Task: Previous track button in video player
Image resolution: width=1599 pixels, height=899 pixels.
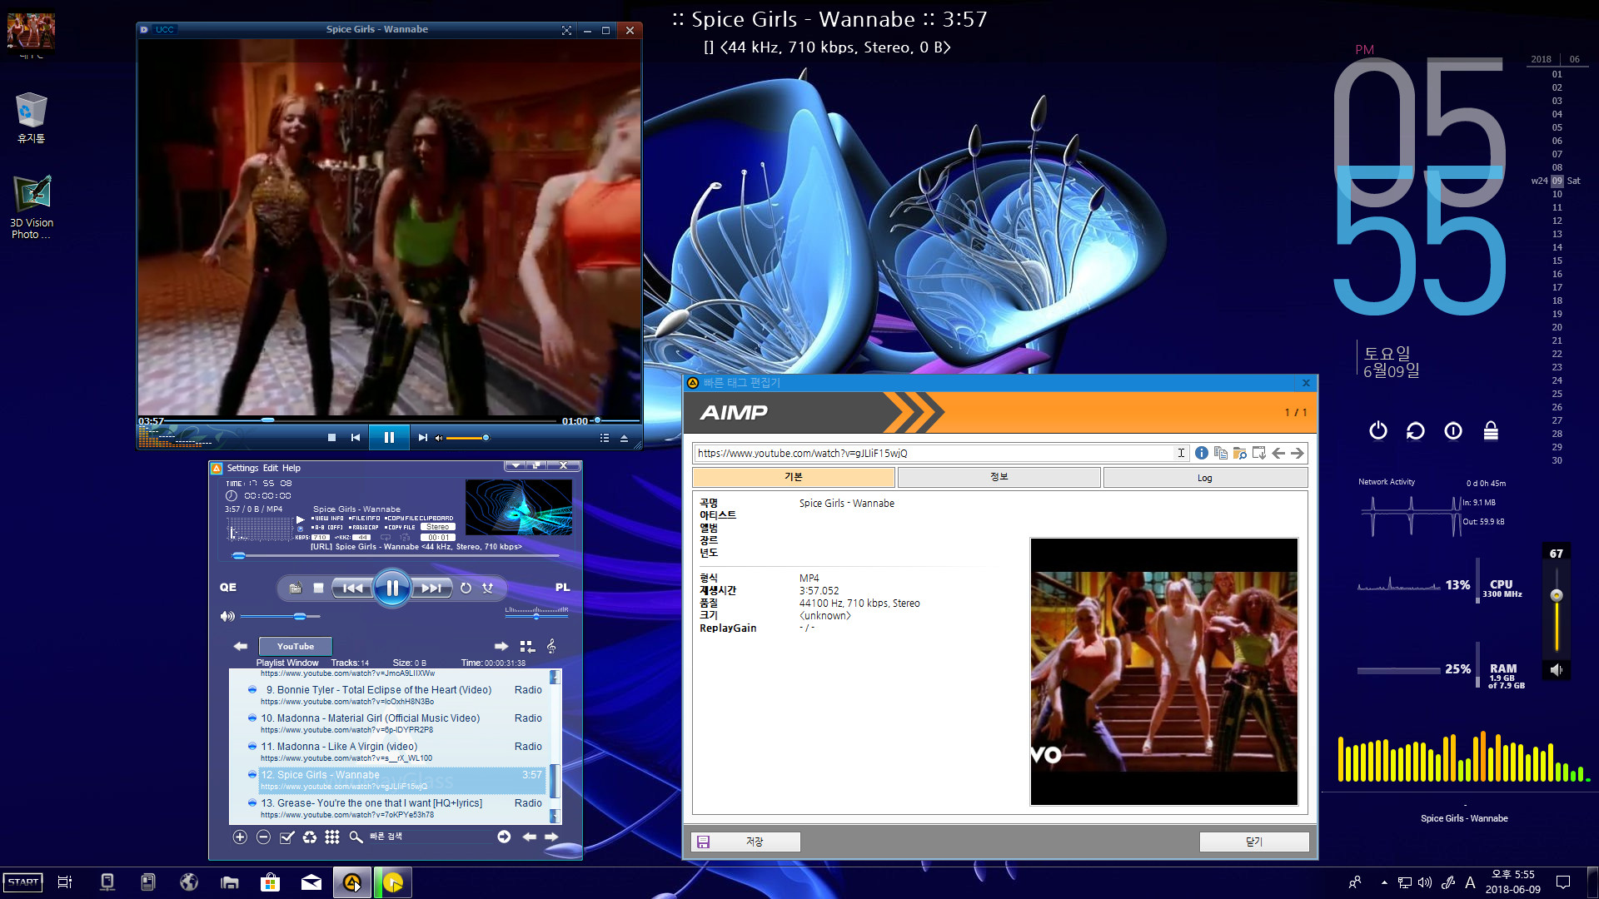Action: [356, 437]
